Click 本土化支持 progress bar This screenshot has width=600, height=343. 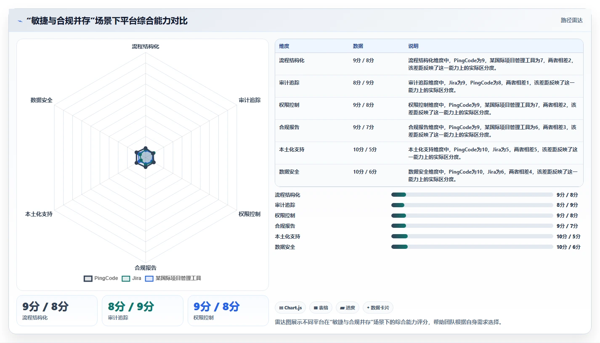[472, 236]
